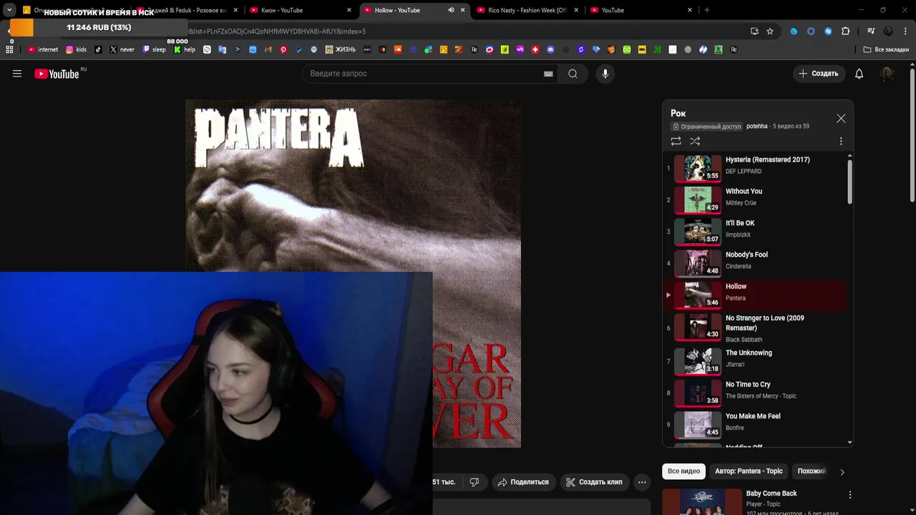This screenshot has height=515, width=916.
Task: Bookmark this page with the star
Action: click(770, 31)
